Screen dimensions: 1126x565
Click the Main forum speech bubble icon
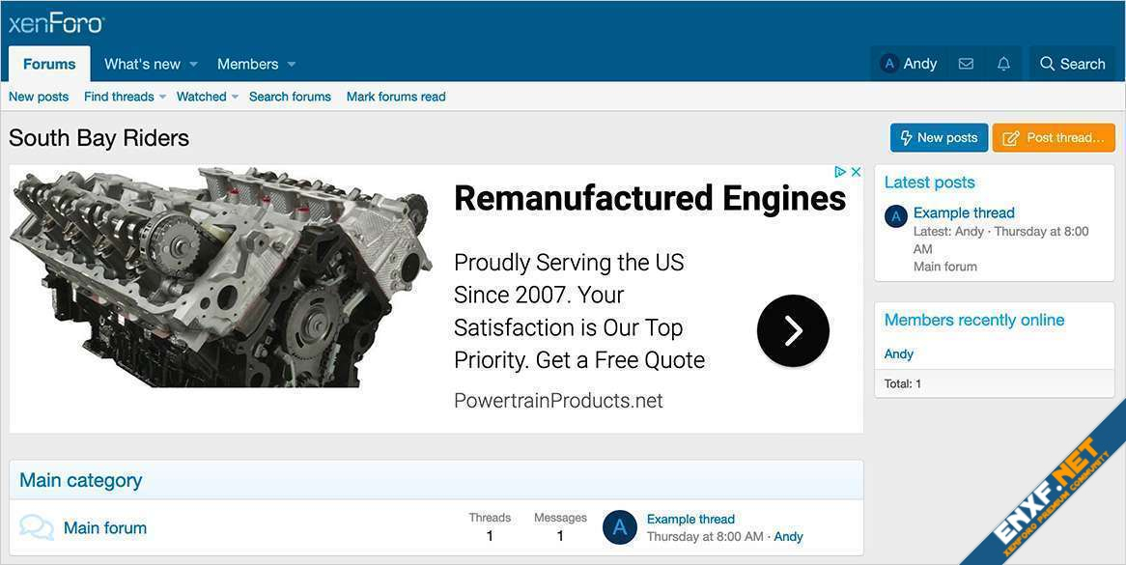pos(37,527)
